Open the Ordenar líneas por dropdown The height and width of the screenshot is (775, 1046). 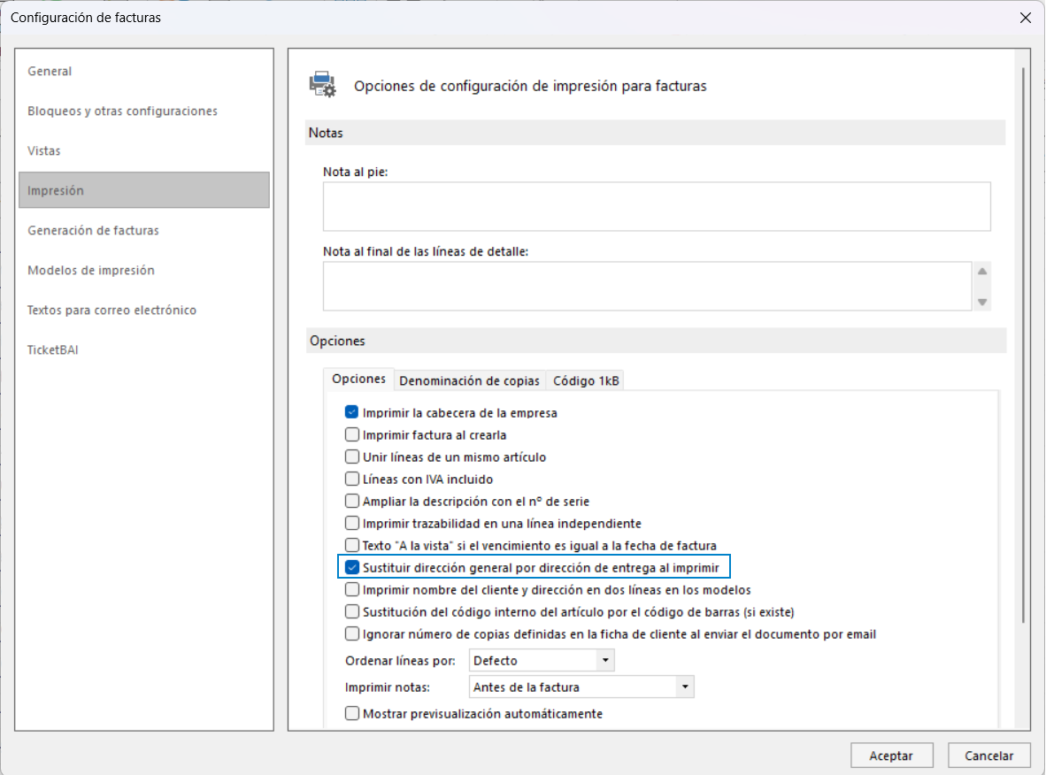[541, 660]
